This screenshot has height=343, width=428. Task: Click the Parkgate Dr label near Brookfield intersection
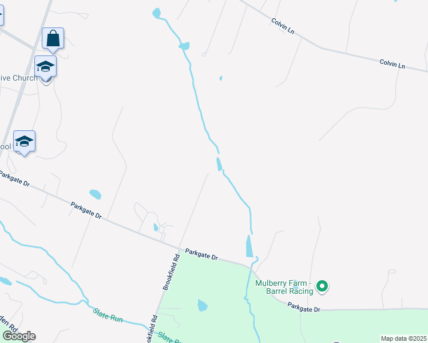tap(201, 254)
